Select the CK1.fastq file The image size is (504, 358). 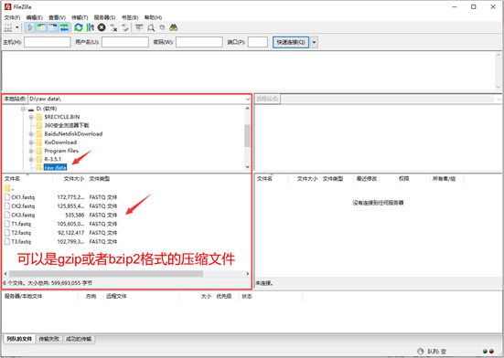[23, 197]
